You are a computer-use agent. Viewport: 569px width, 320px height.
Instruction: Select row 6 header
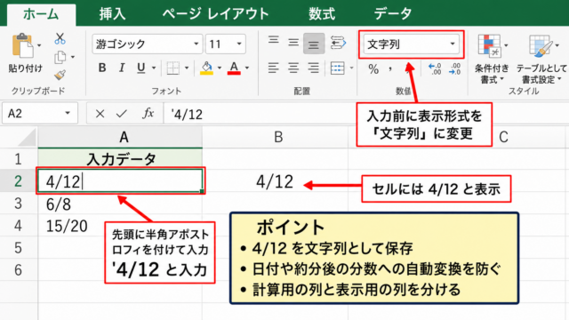pyautogui.click(x=19, y=270)
